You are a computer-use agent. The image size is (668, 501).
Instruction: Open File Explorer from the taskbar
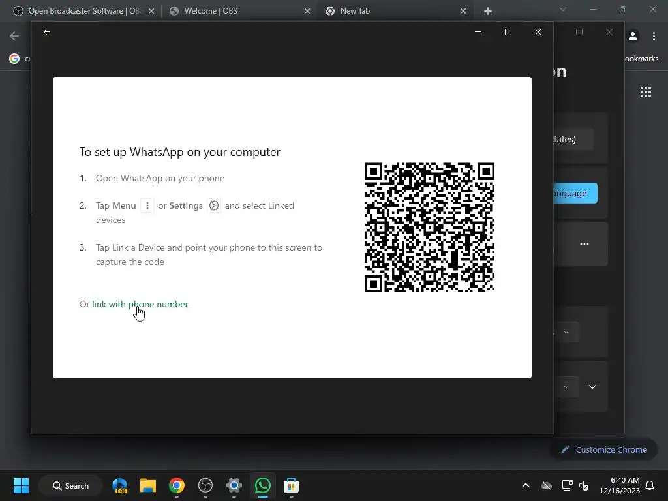coord(148,485)
